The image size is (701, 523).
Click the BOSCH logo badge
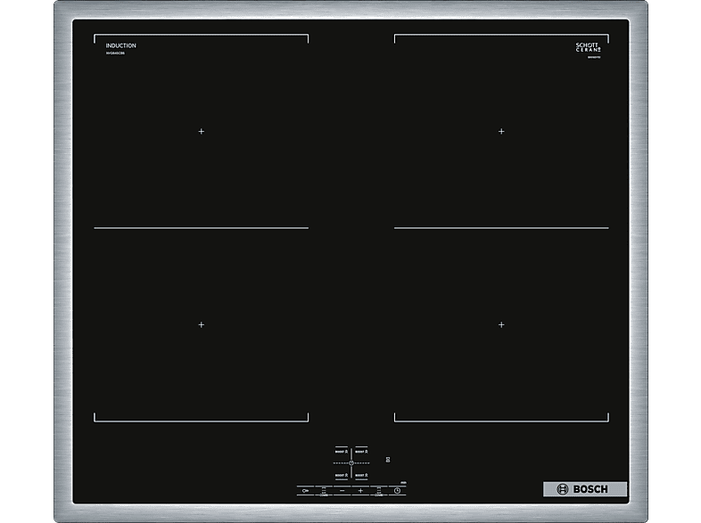[x=585, y=489]
